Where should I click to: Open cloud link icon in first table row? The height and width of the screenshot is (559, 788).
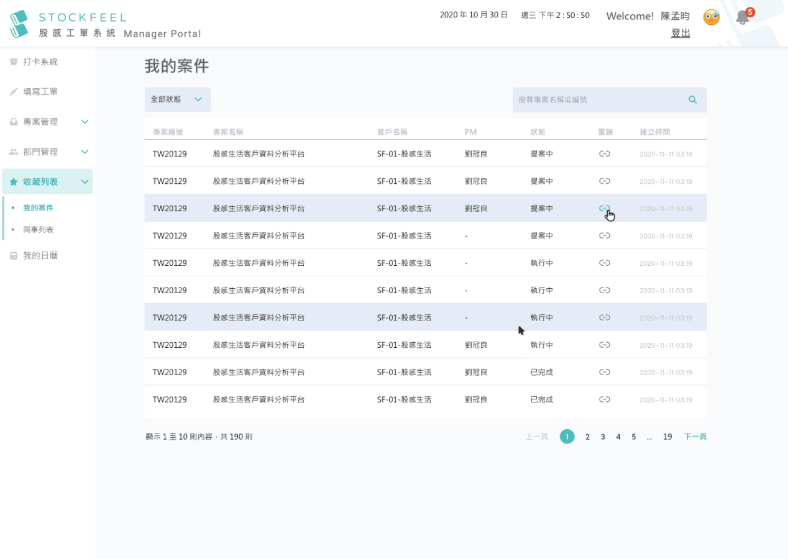click(604, 153)
